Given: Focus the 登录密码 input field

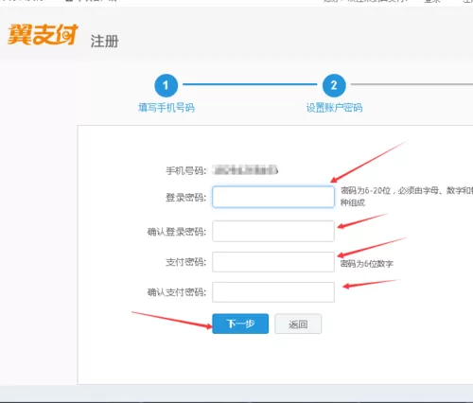Looking at the screenshot, I should pyautogui.click(x=273, y=197).
